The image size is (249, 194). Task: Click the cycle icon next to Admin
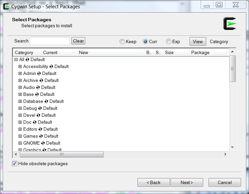point(39,74)
